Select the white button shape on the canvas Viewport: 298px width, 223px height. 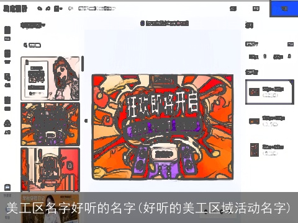point(164,154)
